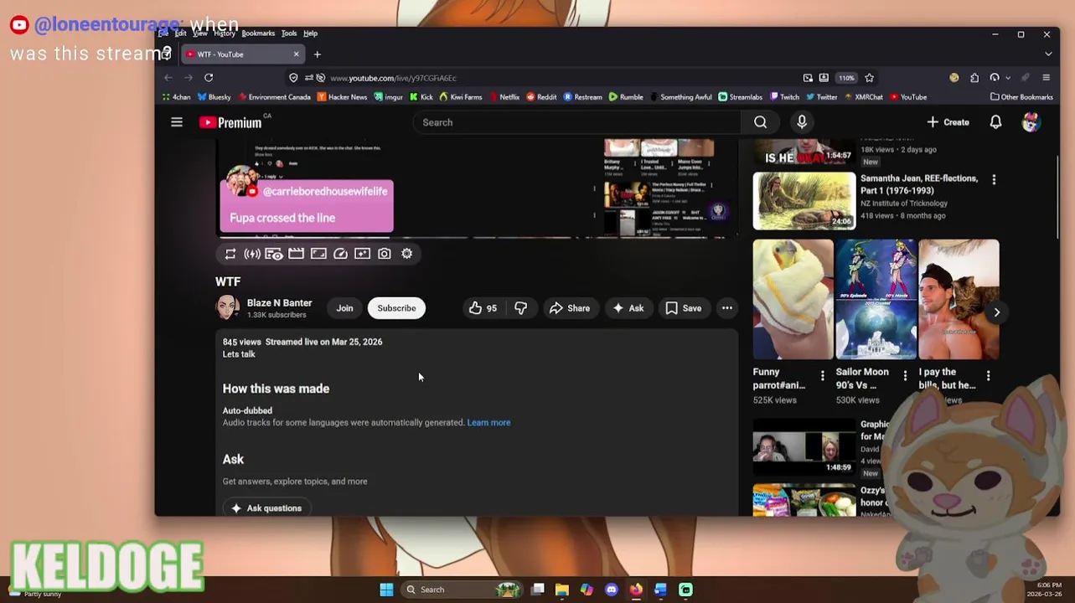This screenshot has height=603, width=1075.
Task: Open options menu for Sailor Moon short
Action: coord(905,376)
